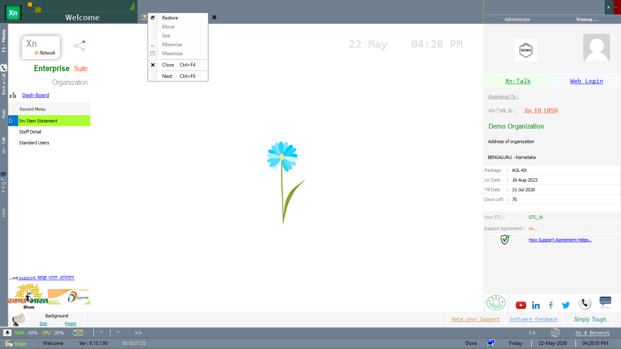The width and height of the screenshot is (621, 349).
Task: Click the network computers icon beside Done
Action: [491, 343]
